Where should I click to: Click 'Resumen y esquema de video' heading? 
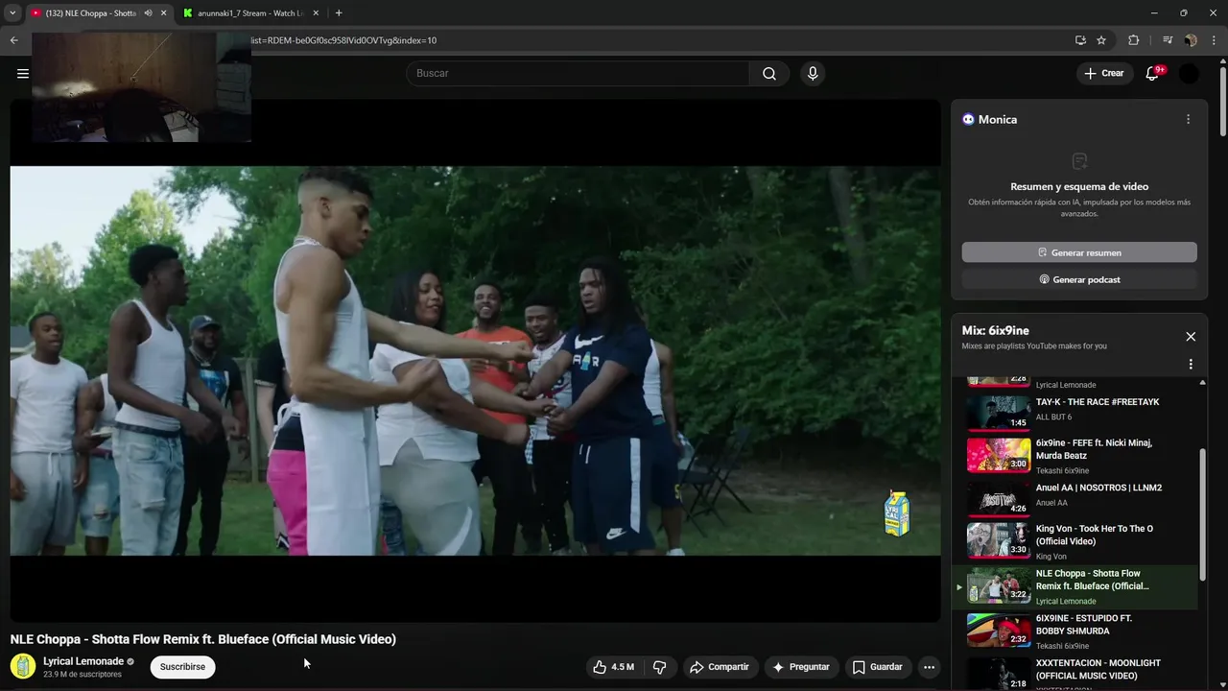tap(1079, 186)
